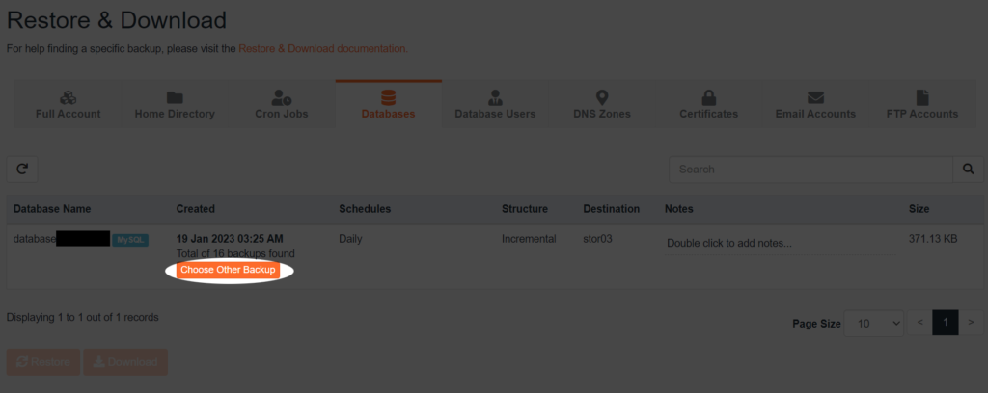988x393 pixels.
Task: Click the DNS Zones map pin icon
Action: point(602,97)
